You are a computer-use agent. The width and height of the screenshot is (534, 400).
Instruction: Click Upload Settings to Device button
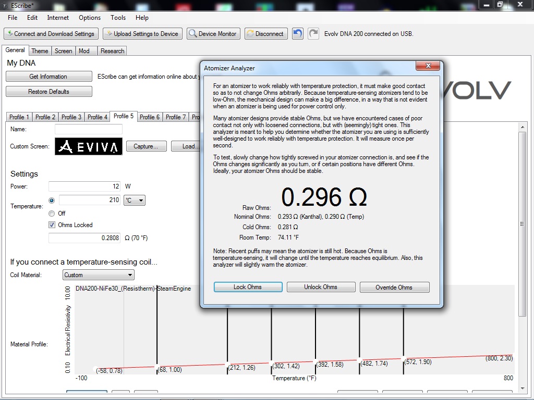tap(142, 34)
